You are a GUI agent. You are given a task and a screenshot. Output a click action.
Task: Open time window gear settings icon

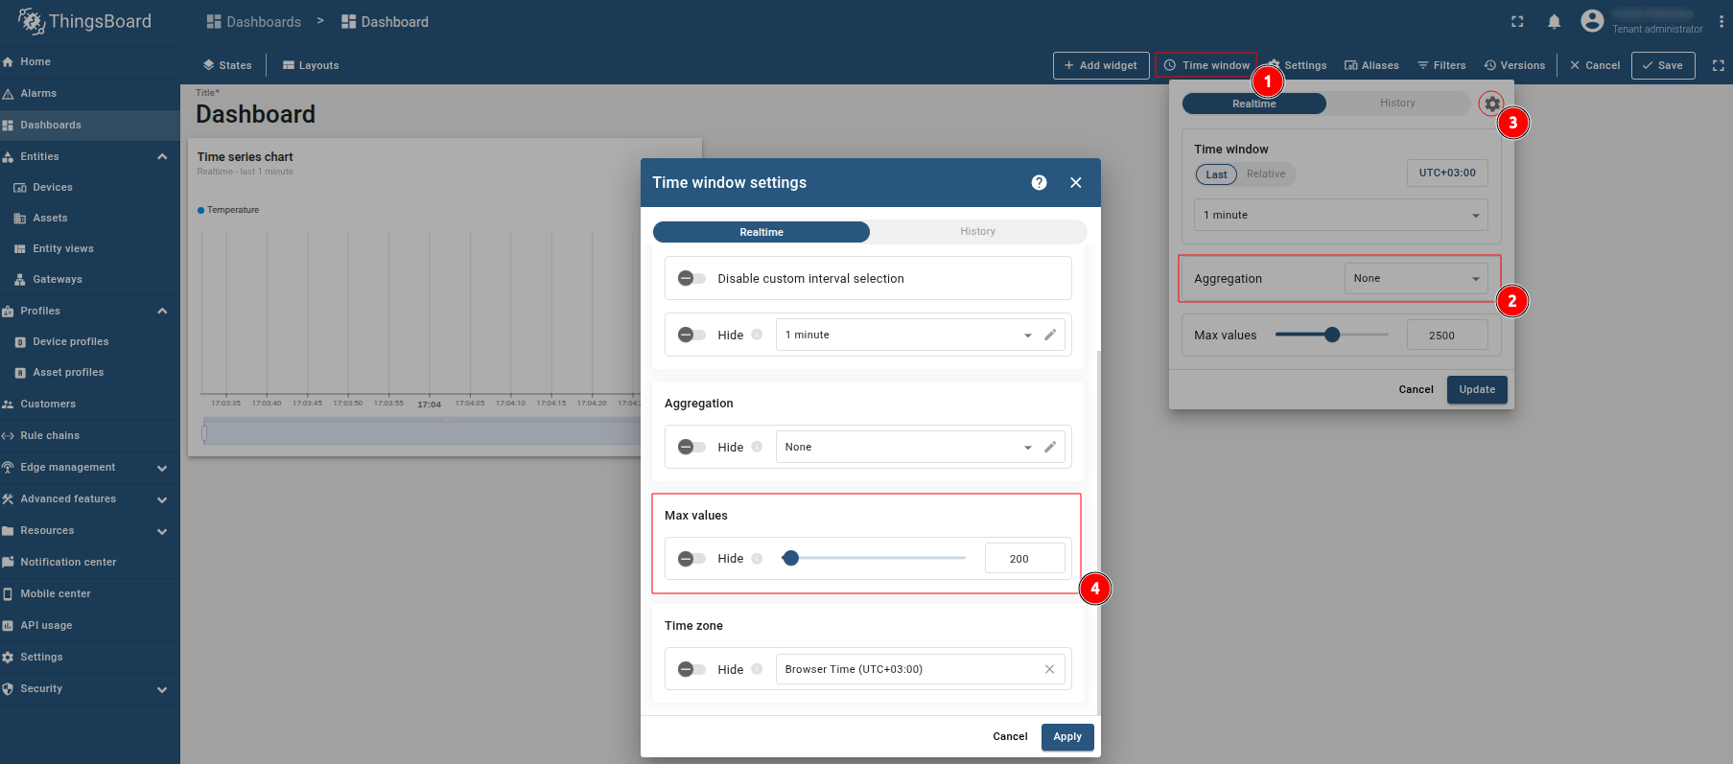point(1491,104)
